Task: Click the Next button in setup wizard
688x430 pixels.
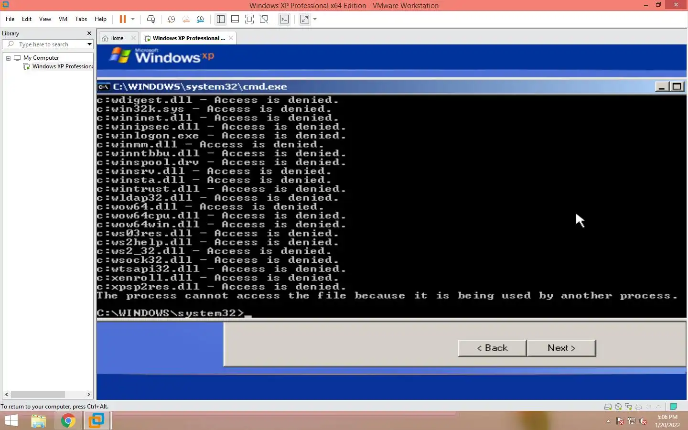Action: (x=561, y=348)
